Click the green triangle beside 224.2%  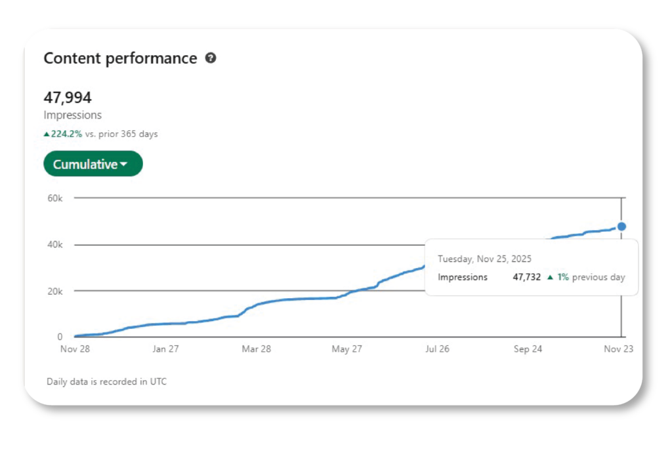[47, 134]
